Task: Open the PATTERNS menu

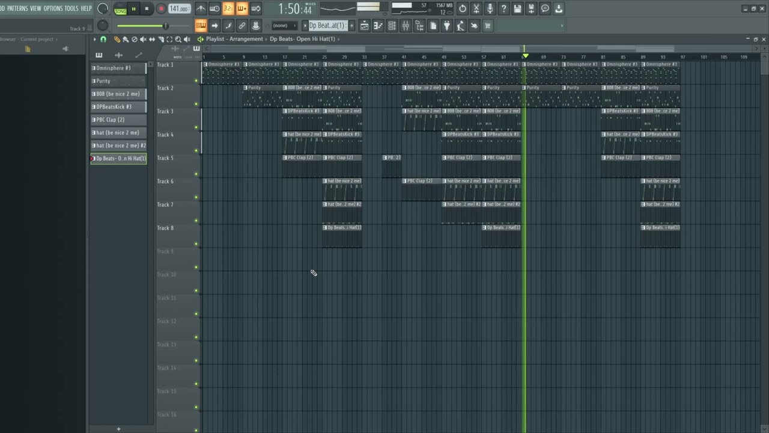Action: pyautogui.click(x=17, y=8)
